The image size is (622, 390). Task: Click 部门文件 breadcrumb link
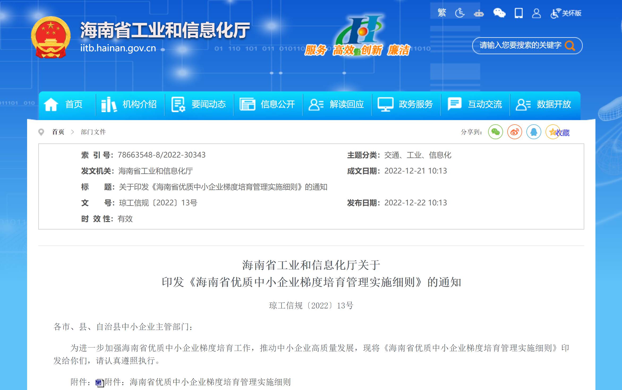click(93, 132)
